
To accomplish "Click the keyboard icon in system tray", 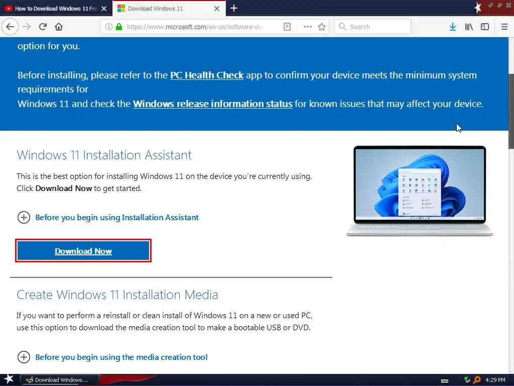I will click(445, 380).
